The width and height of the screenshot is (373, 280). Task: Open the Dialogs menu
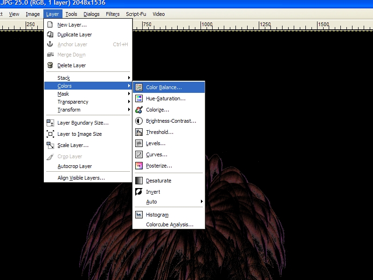91,14
